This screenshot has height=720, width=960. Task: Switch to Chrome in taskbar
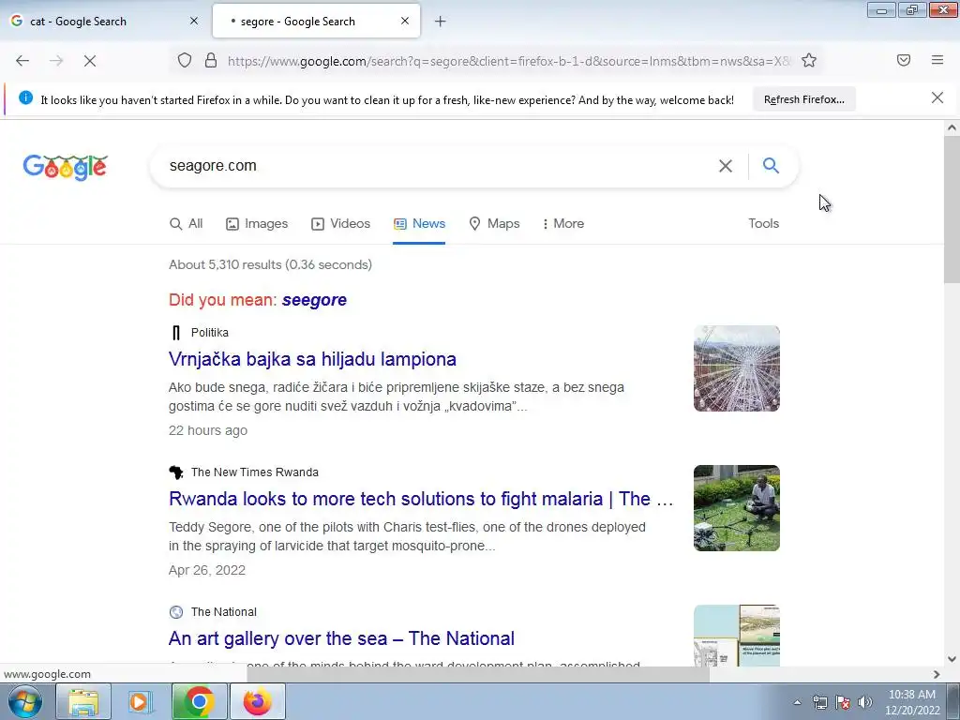[x=199, y=701]
